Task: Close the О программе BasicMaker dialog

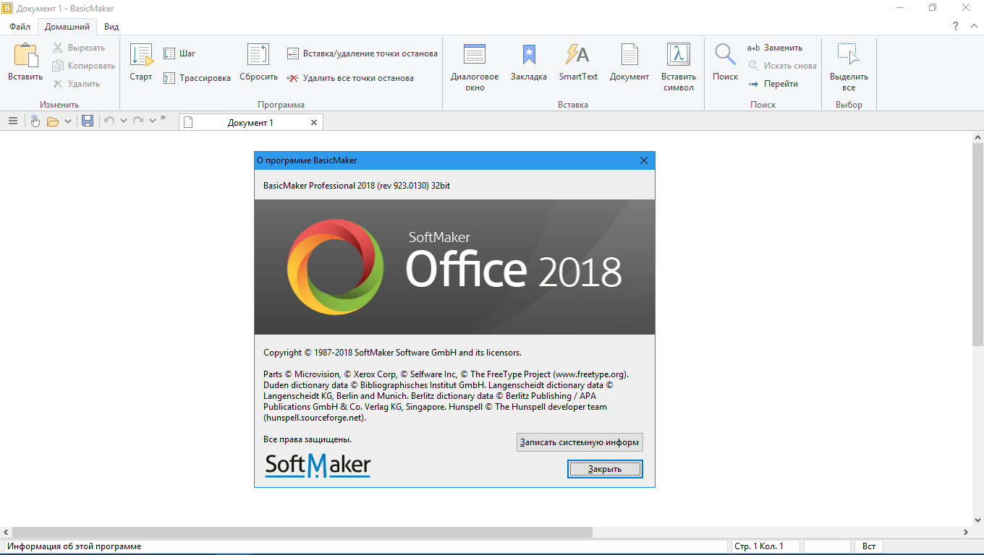Action: pyautogui.click(x=644, y=160)
